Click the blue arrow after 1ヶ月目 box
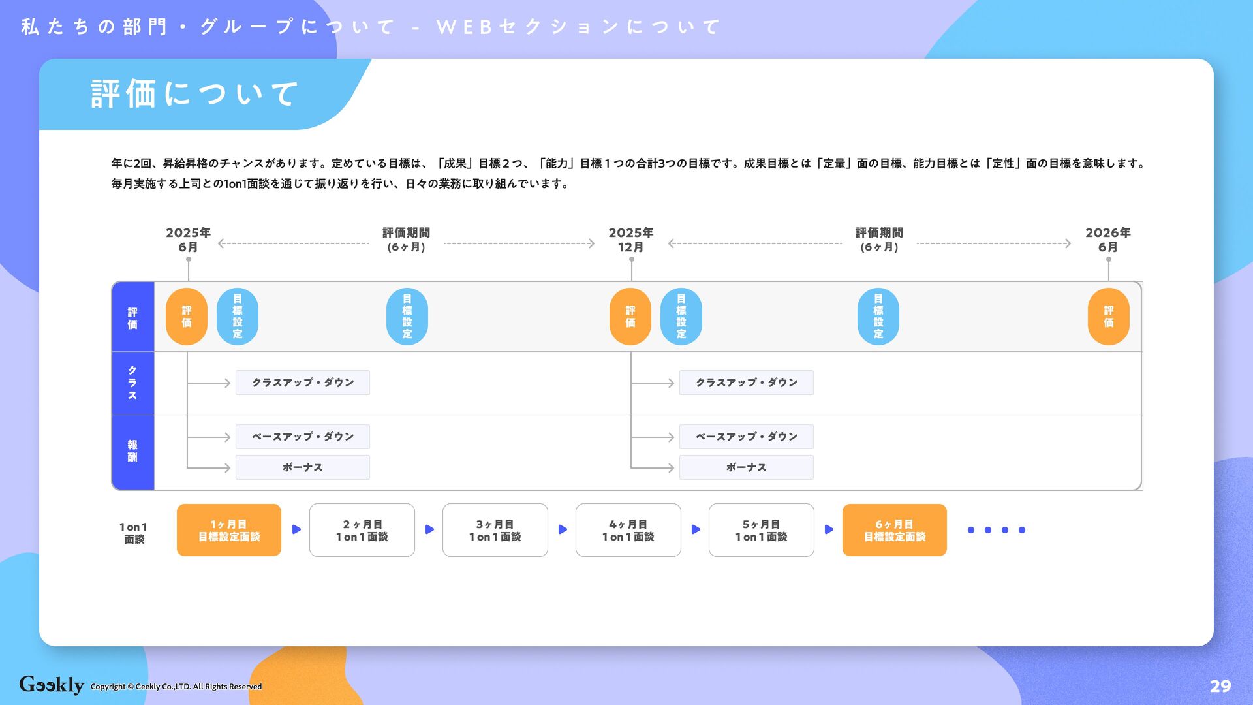This screenshot has height=705, width=1253. [296, 529]
